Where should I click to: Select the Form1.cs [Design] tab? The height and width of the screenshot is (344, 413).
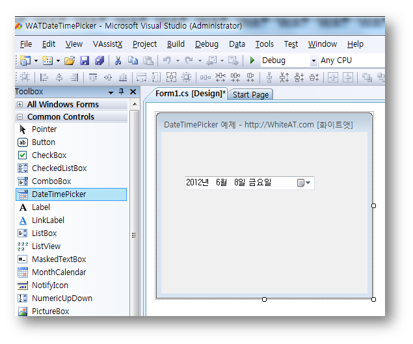coord(190,94)
